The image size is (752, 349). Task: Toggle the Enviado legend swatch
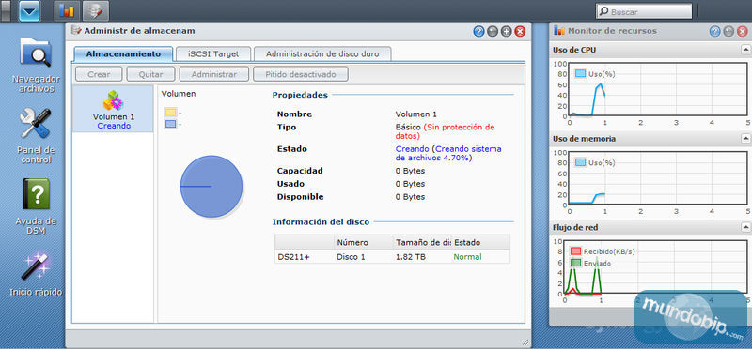(575, 263)
